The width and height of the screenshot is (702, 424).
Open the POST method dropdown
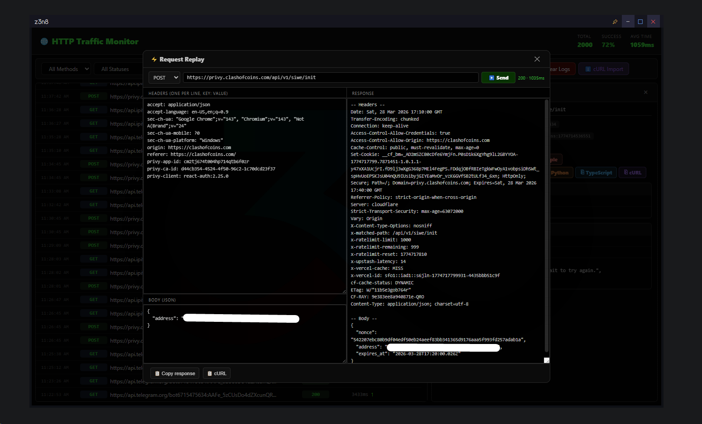click(x=164, y=78)
